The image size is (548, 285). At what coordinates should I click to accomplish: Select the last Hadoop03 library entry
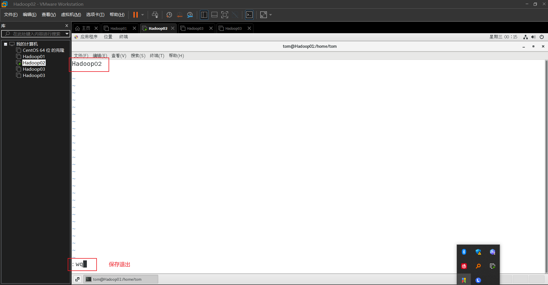point(34,76)
